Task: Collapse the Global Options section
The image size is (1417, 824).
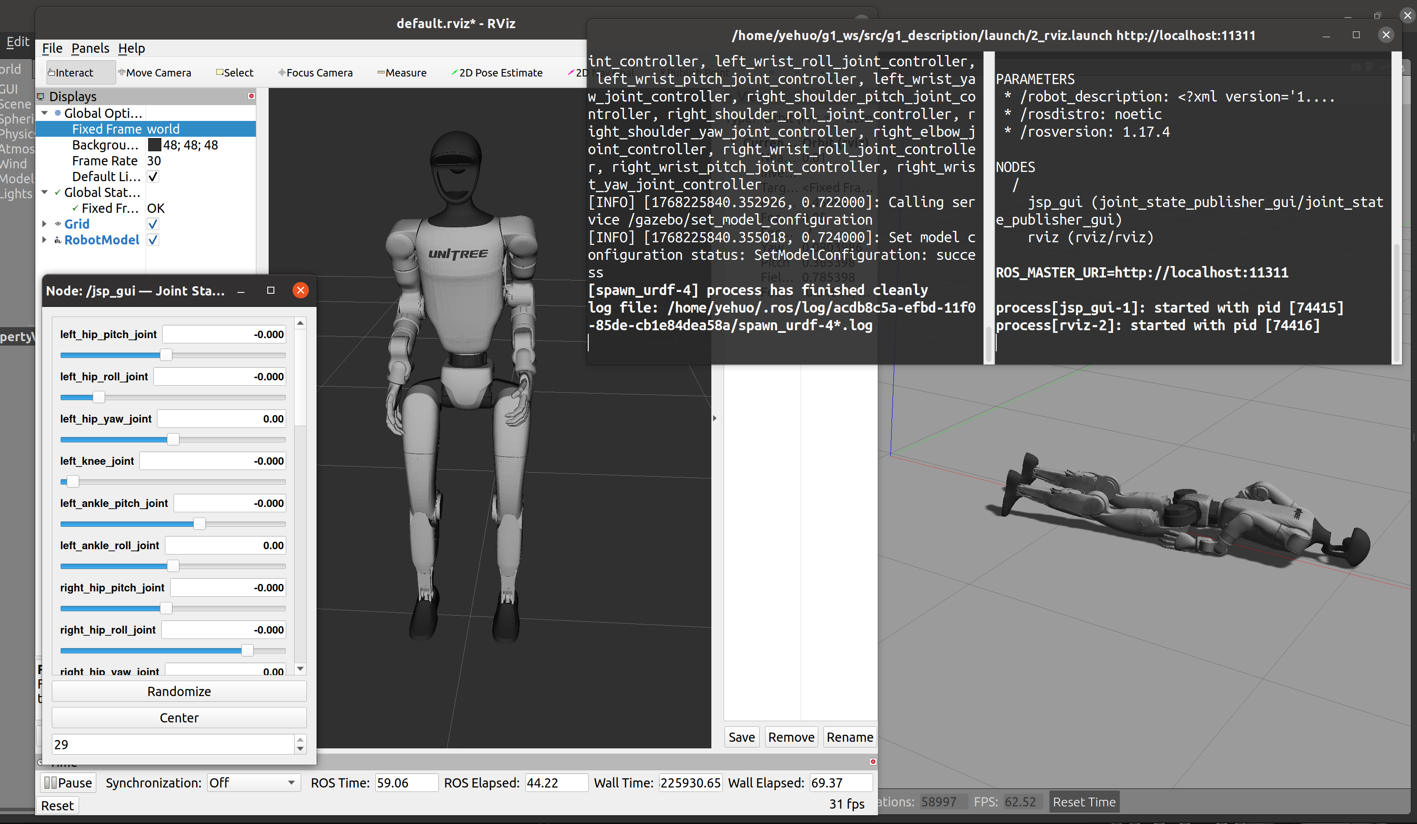Action: (x=44, y=113)
